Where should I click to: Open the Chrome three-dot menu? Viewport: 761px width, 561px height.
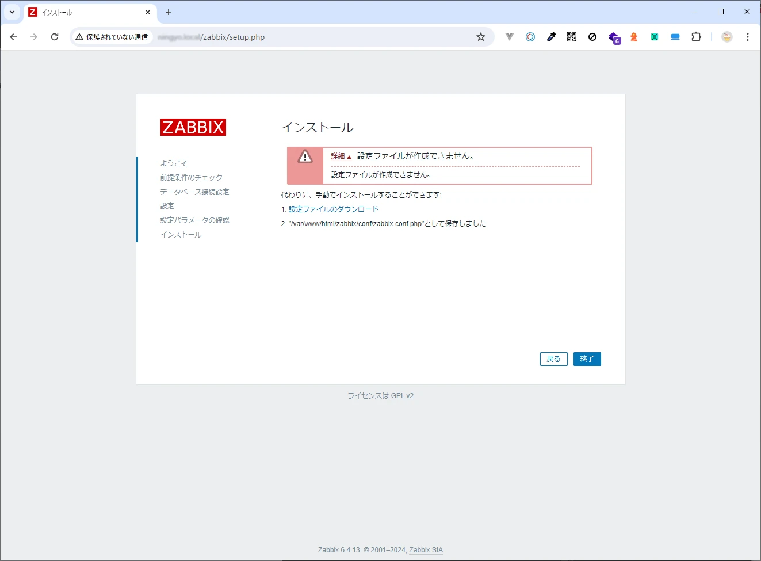748,37
